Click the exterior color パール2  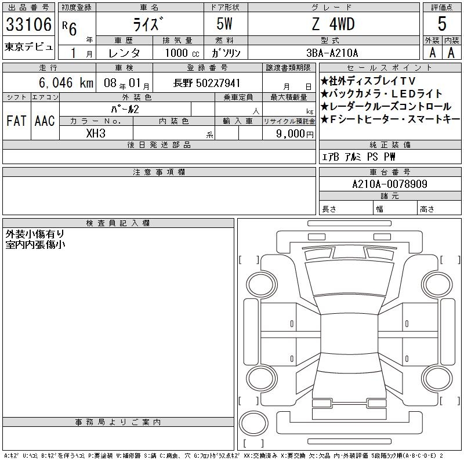click(x=125, y=109)
